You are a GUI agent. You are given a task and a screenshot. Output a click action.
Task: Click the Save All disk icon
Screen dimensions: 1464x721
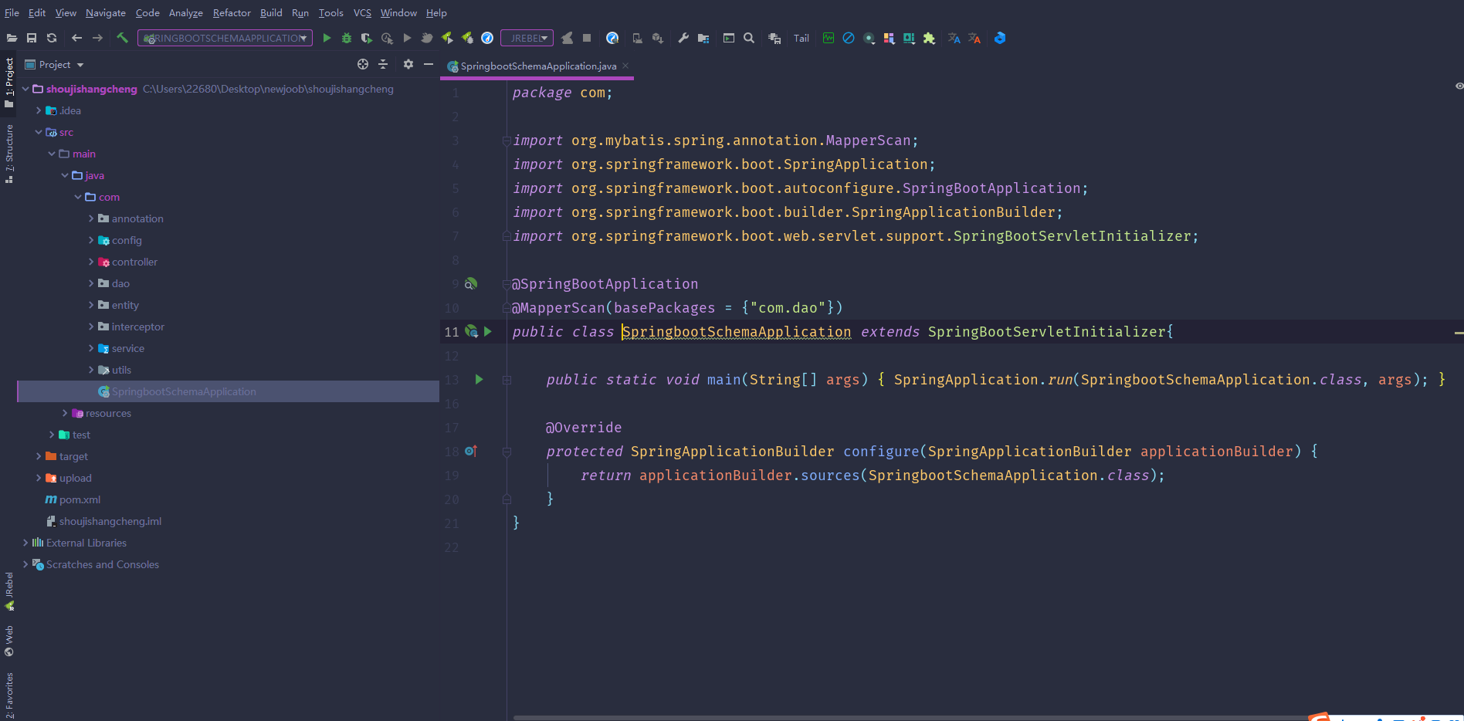pyautogui.click(x=32, y=38)
